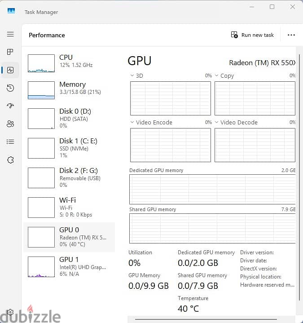
Task: Click the SSD (NVMe) label
Action: [74, 149]
